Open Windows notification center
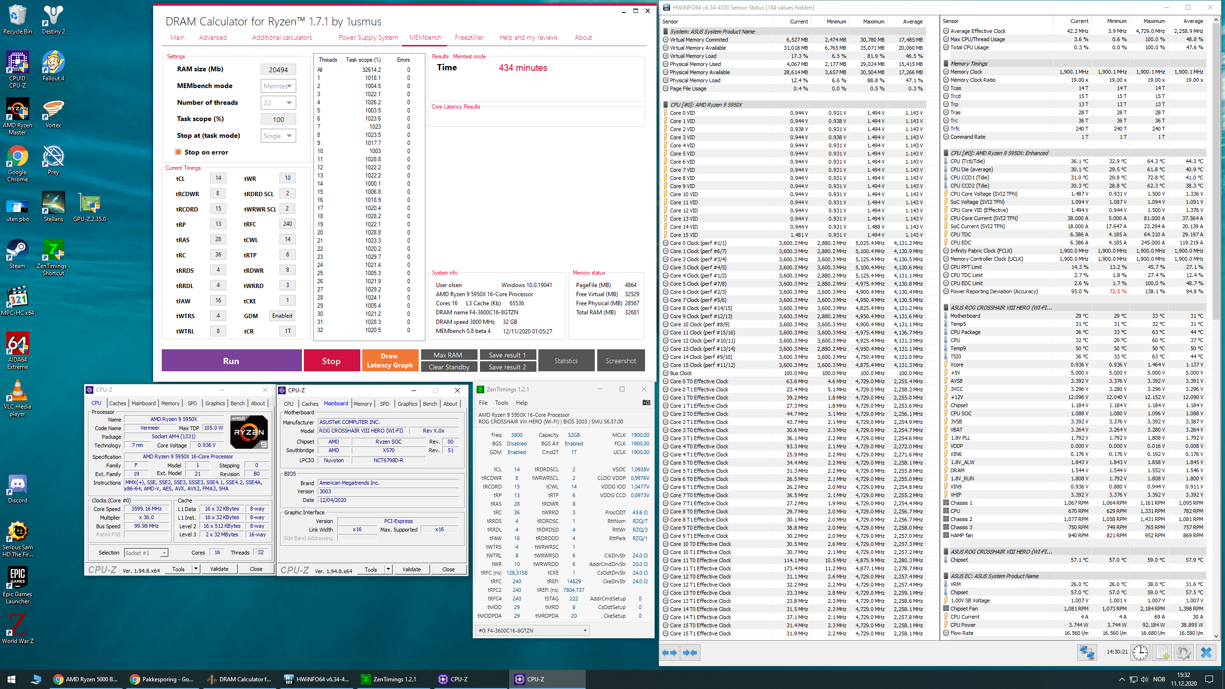 1209,679
